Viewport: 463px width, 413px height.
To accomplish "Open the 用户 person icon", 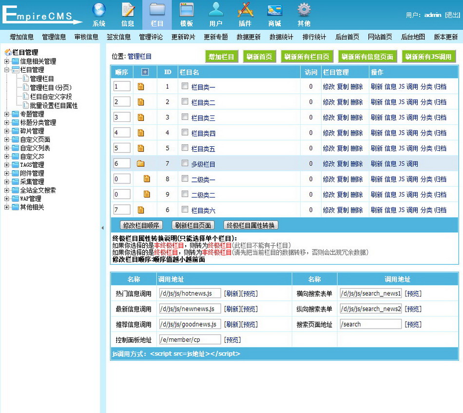I will (x=216, y=10).
